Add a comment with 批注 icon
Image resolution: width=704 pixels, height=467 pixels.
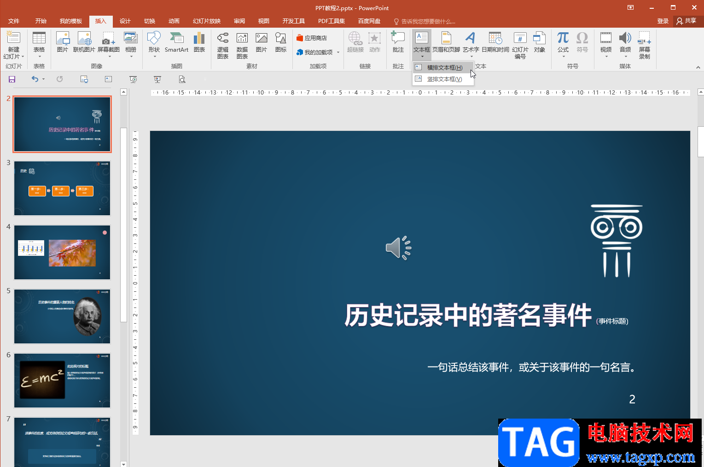click(x=398, y=42)
